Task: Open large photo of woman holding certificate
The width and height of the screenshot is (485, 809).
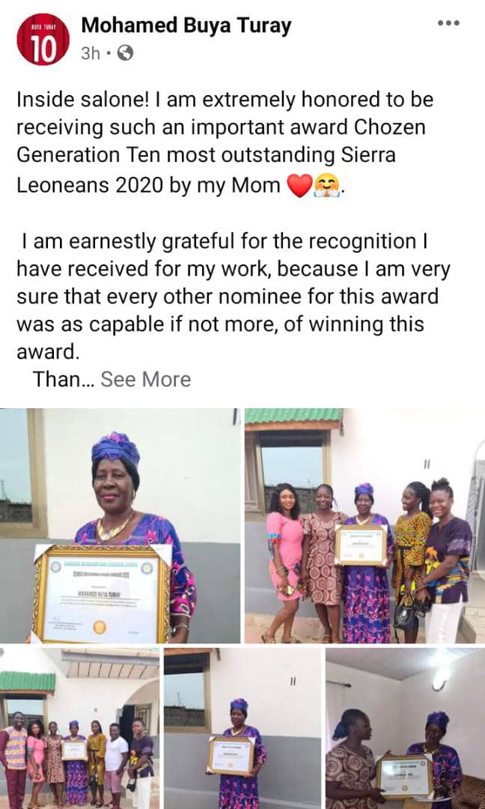Action: pos(120,525)
